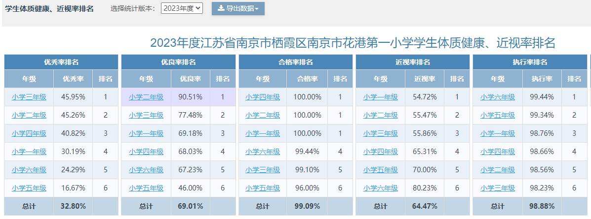
Task: Open 小学六年级 link in 执行率排名 table
Action: pos(498,97)
